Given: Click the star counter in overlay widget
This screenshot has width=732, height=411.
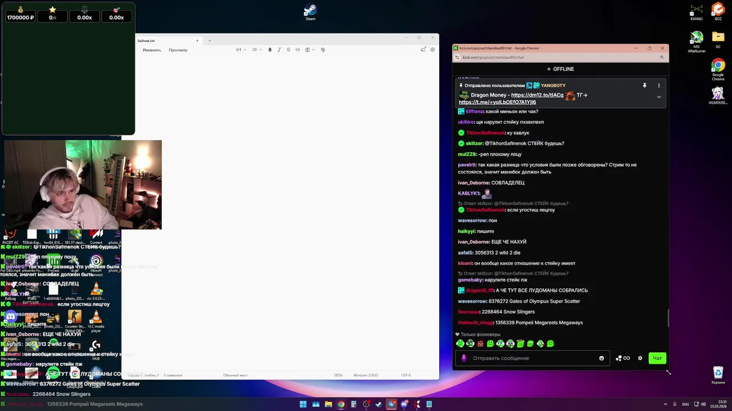Looking at the screenshot, I should 52,14.
